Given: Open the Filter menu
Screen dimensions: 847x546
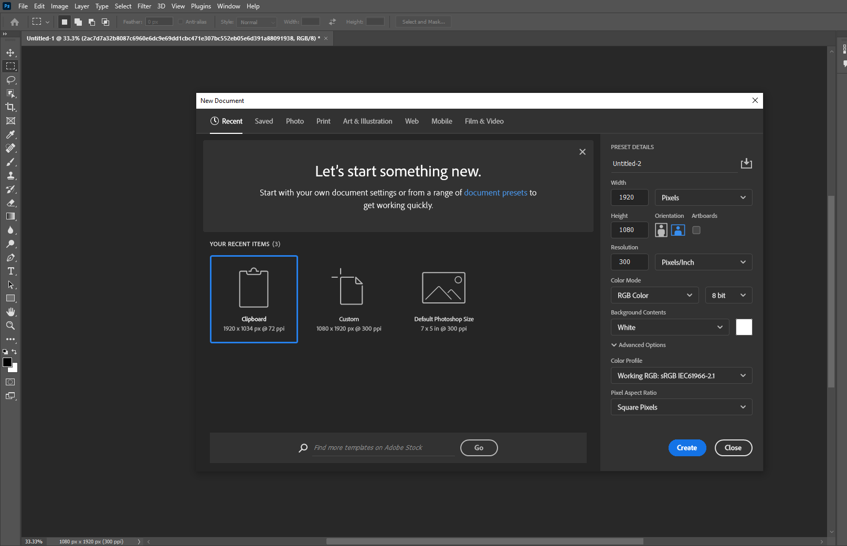Looking at the screenshot, I should coord(144,6).
